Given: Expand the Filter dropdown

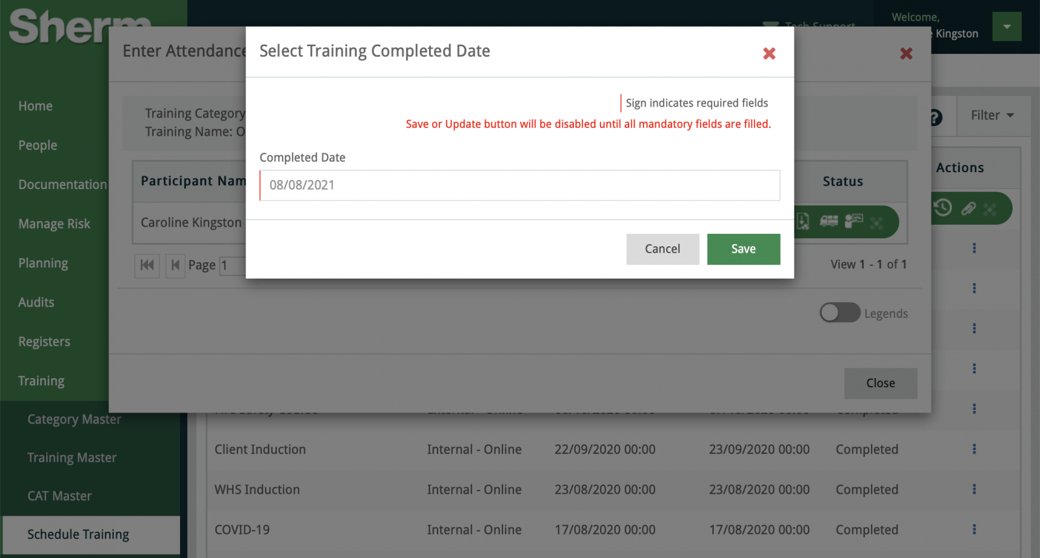Looking at the screenshot, I should click(992, 116).
